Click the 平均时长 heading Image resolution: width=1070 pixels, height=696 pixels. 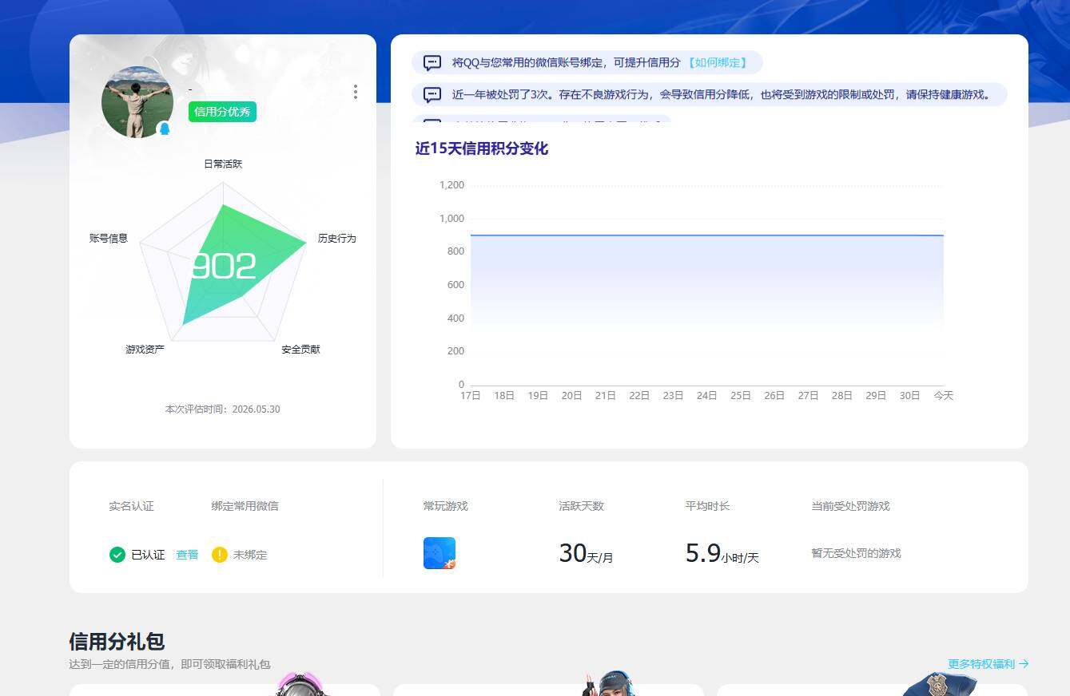coord(708,506)
